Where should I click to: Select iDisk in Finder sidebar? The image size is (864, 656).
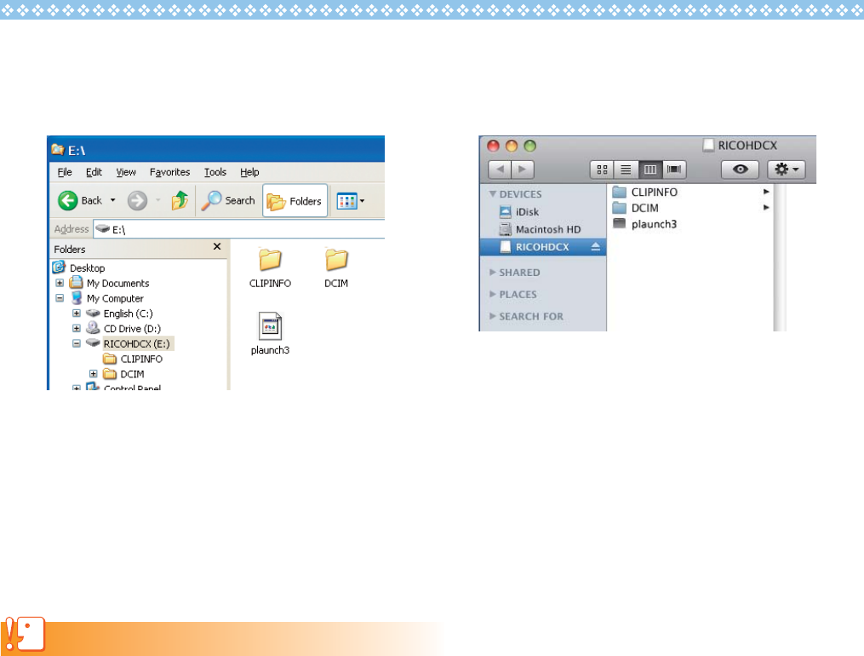(x=519, y=211)
